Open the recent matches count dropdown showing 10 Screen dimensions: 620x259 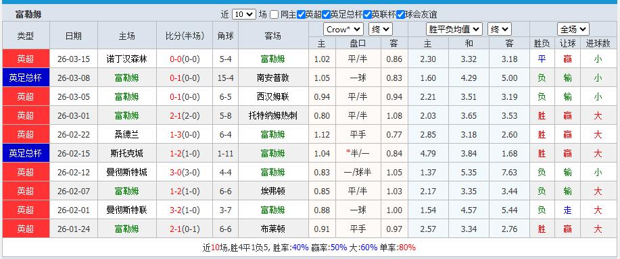244,15
